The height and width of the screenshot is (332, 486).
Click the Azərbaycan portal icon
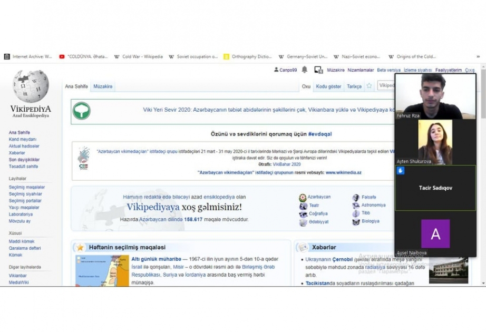pyautogui.click(x=303, y=197)
